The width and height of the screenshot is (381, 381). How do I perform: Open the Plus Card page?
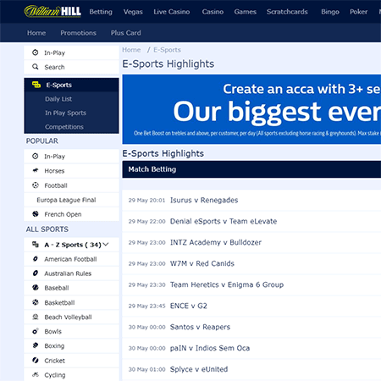pos(125,33)
